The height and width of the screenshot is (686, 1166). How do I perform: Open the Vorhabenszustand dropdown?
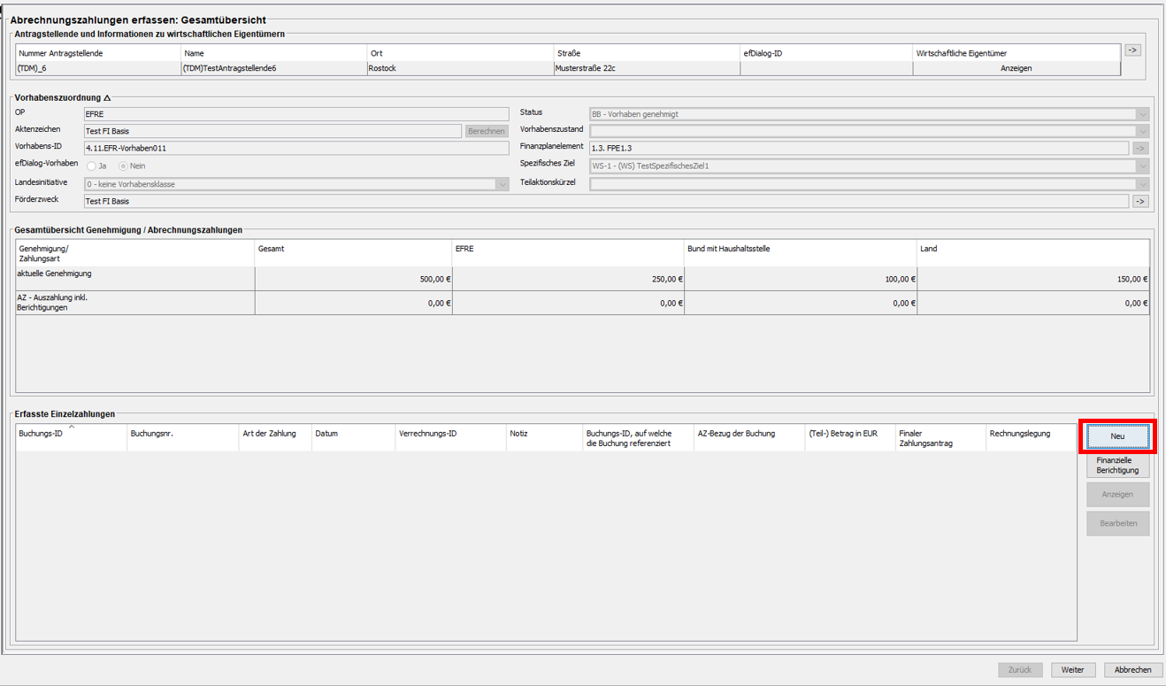(1142, 131)
